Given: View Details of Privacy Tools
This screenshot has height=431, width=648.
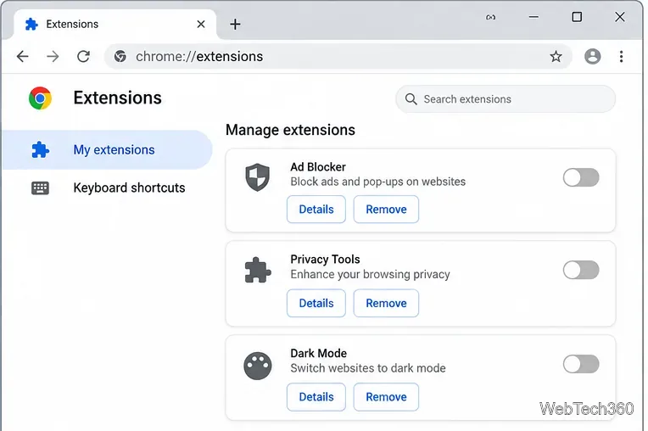Looking at the screenshot, I should pos(316,303).
